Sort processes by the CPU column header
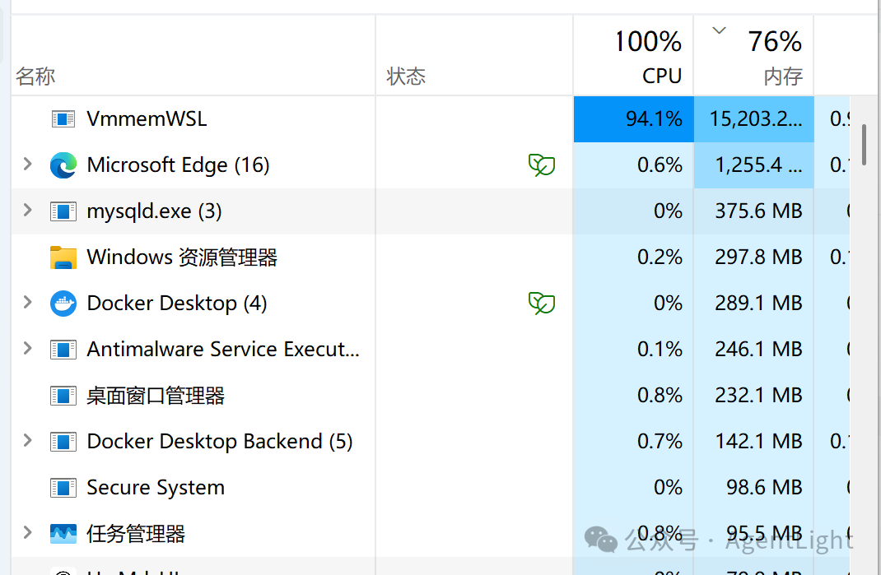881x575 pixels. (633, 56)
